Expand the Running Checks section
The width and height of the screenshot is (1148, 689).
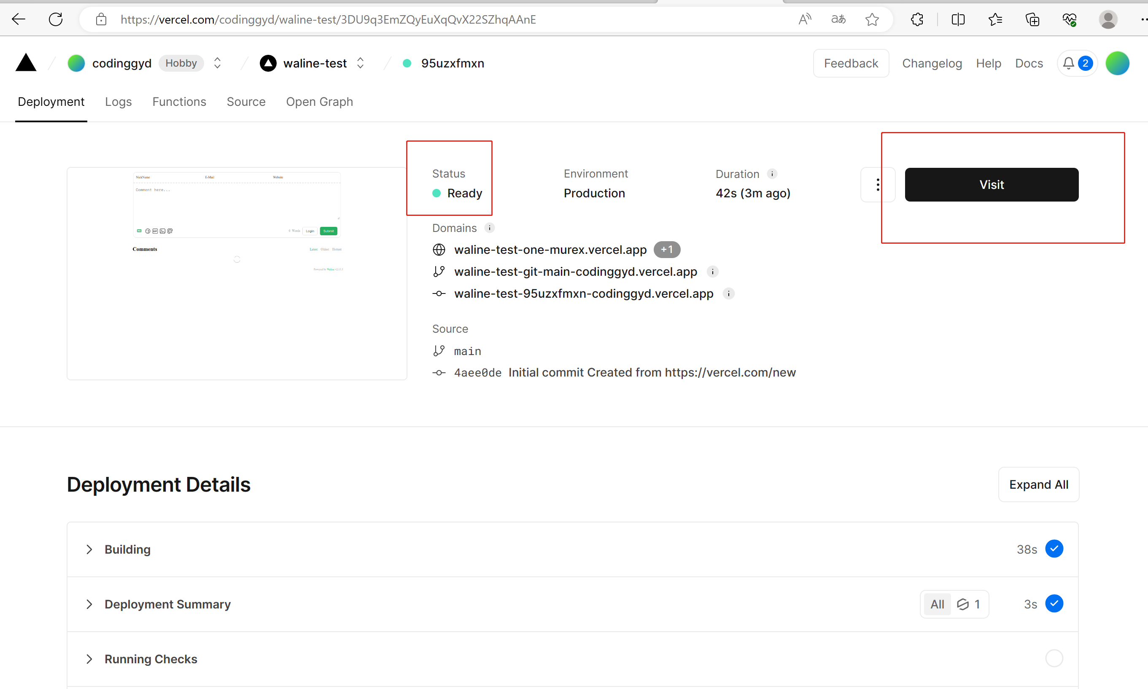point(151,659)
